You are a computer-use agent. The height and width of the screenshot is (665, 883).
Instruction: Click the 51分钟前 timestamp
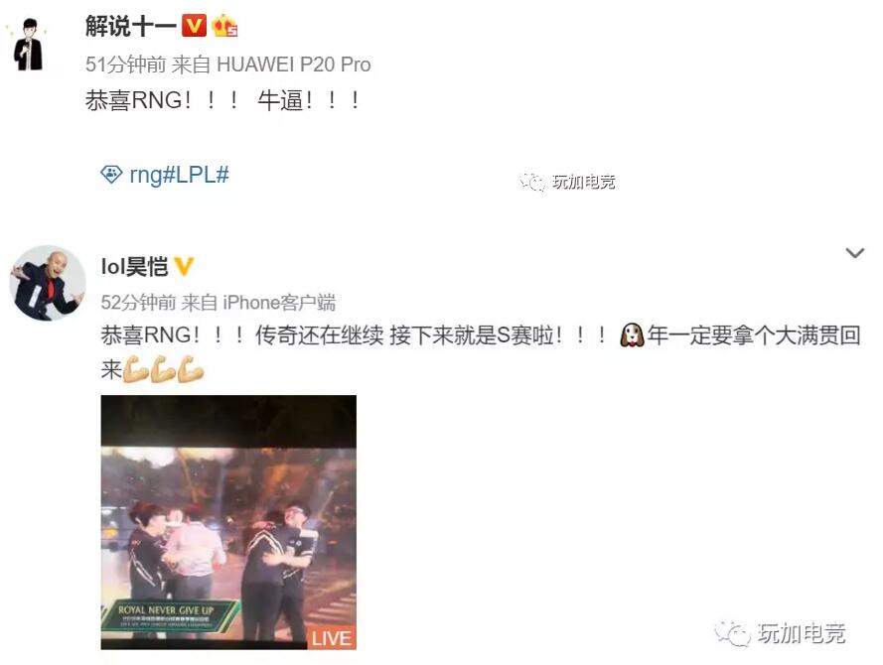[x=125, y=65]
